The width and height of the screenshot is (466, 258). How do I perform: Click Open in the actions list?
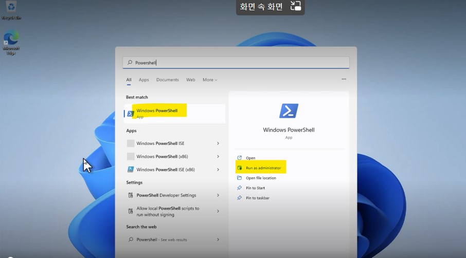(250, 158)
